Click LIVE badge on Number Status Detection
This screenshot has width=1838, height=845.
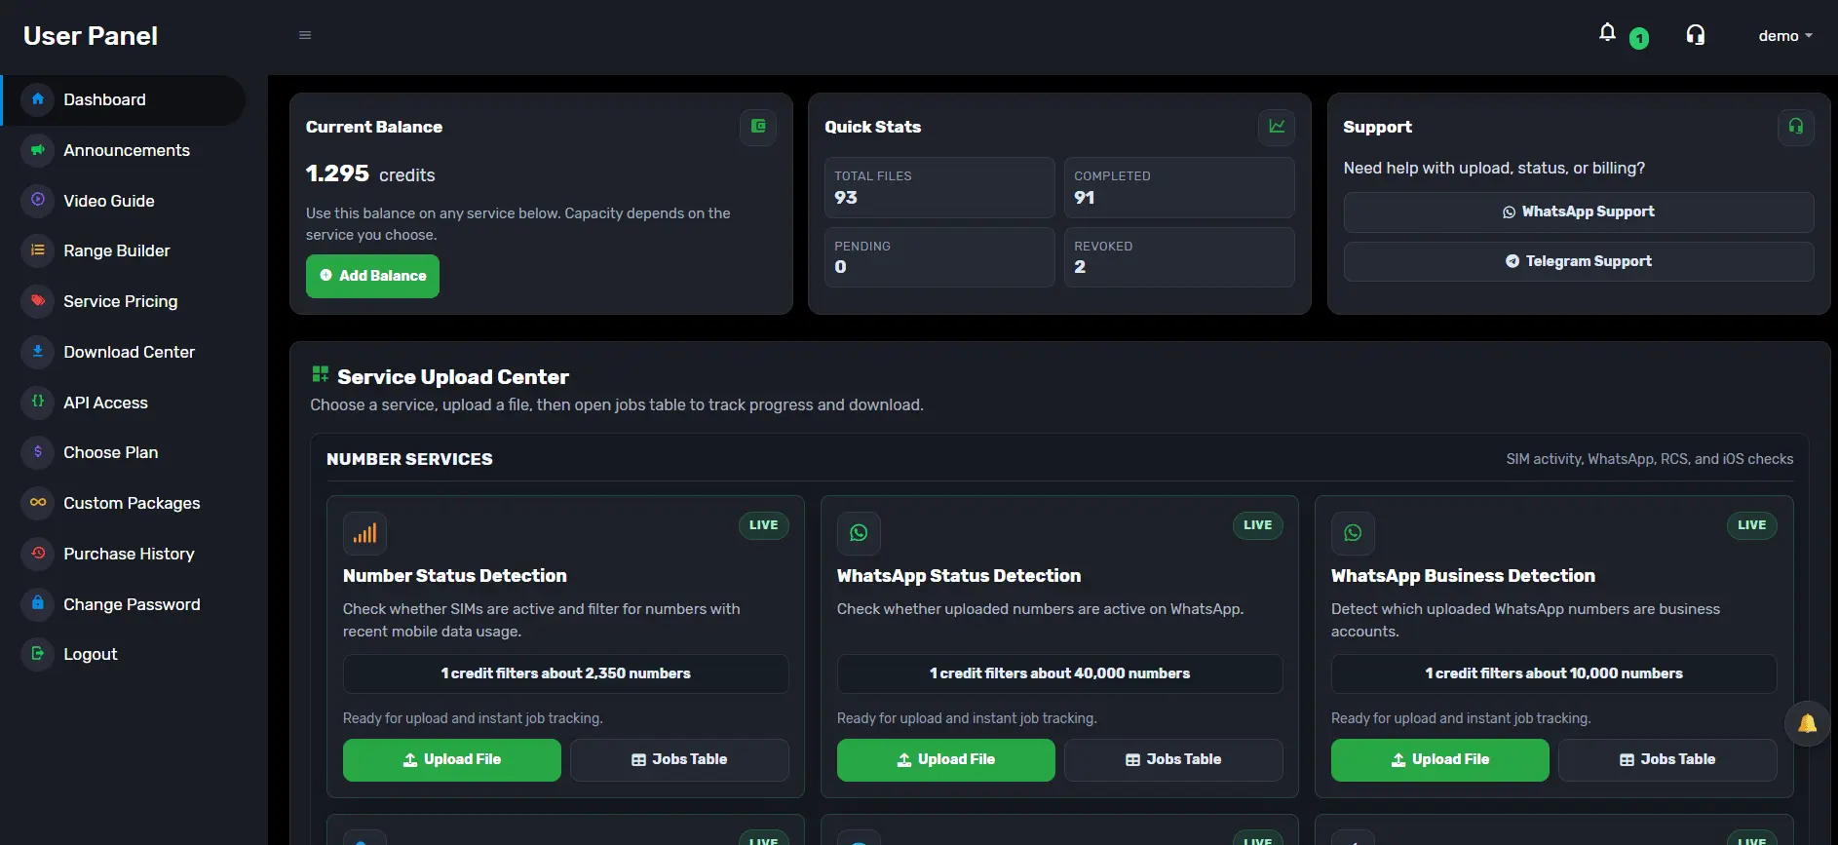tap(763, 525)
